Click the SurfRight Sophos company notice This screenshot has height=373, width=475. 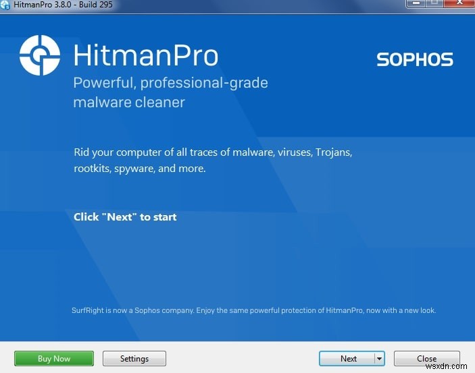tap(253, 311)
